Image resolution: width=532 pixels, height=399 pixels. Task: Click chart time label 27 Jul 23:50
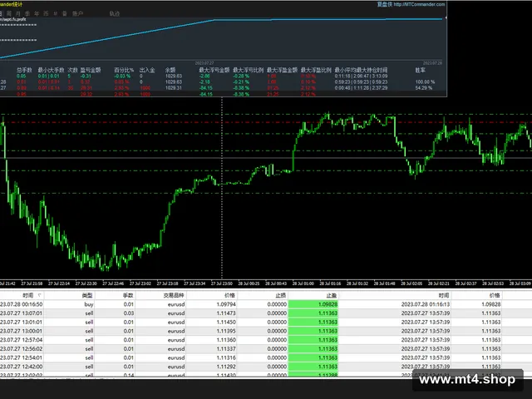click(x=222, y=283)
